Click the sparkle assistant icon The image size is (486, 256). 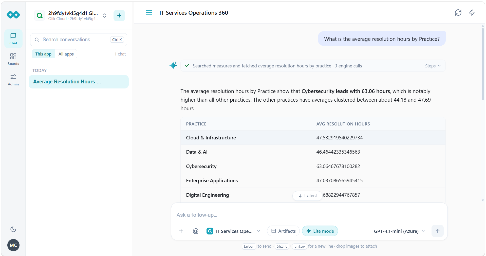tap(174, 65)
